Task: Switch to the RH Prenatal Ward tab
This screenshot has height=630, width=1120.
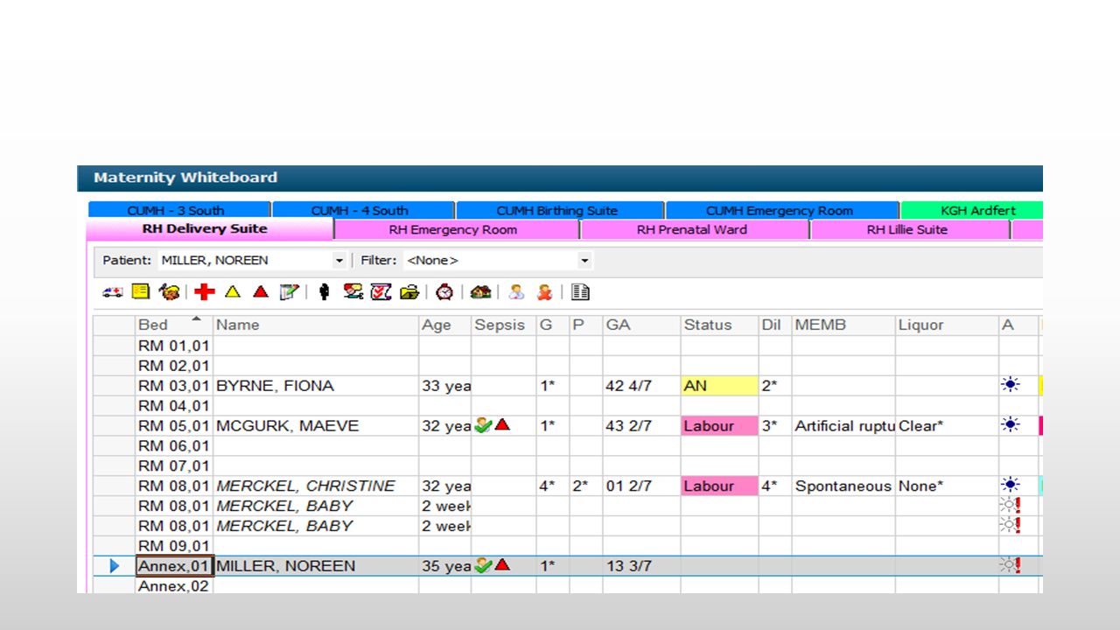Action: click(695, 229)
